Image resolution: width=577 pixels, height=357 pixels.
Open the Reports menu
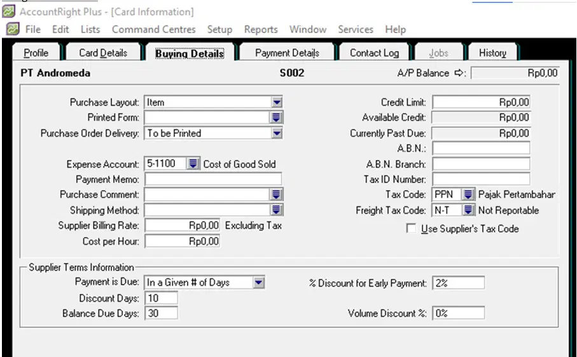(261, 29)
